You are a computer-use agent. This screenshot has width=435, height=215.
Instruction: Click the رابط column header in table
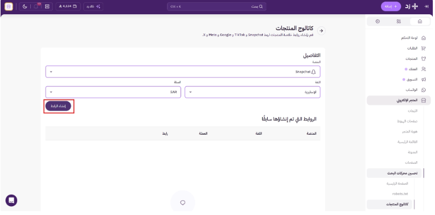pyautogui.click(x=165, y=134)
